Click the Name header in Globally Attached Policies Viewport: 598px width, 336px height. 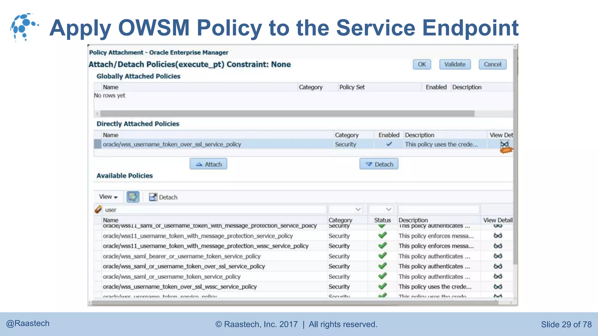click(x=110, y=87)
